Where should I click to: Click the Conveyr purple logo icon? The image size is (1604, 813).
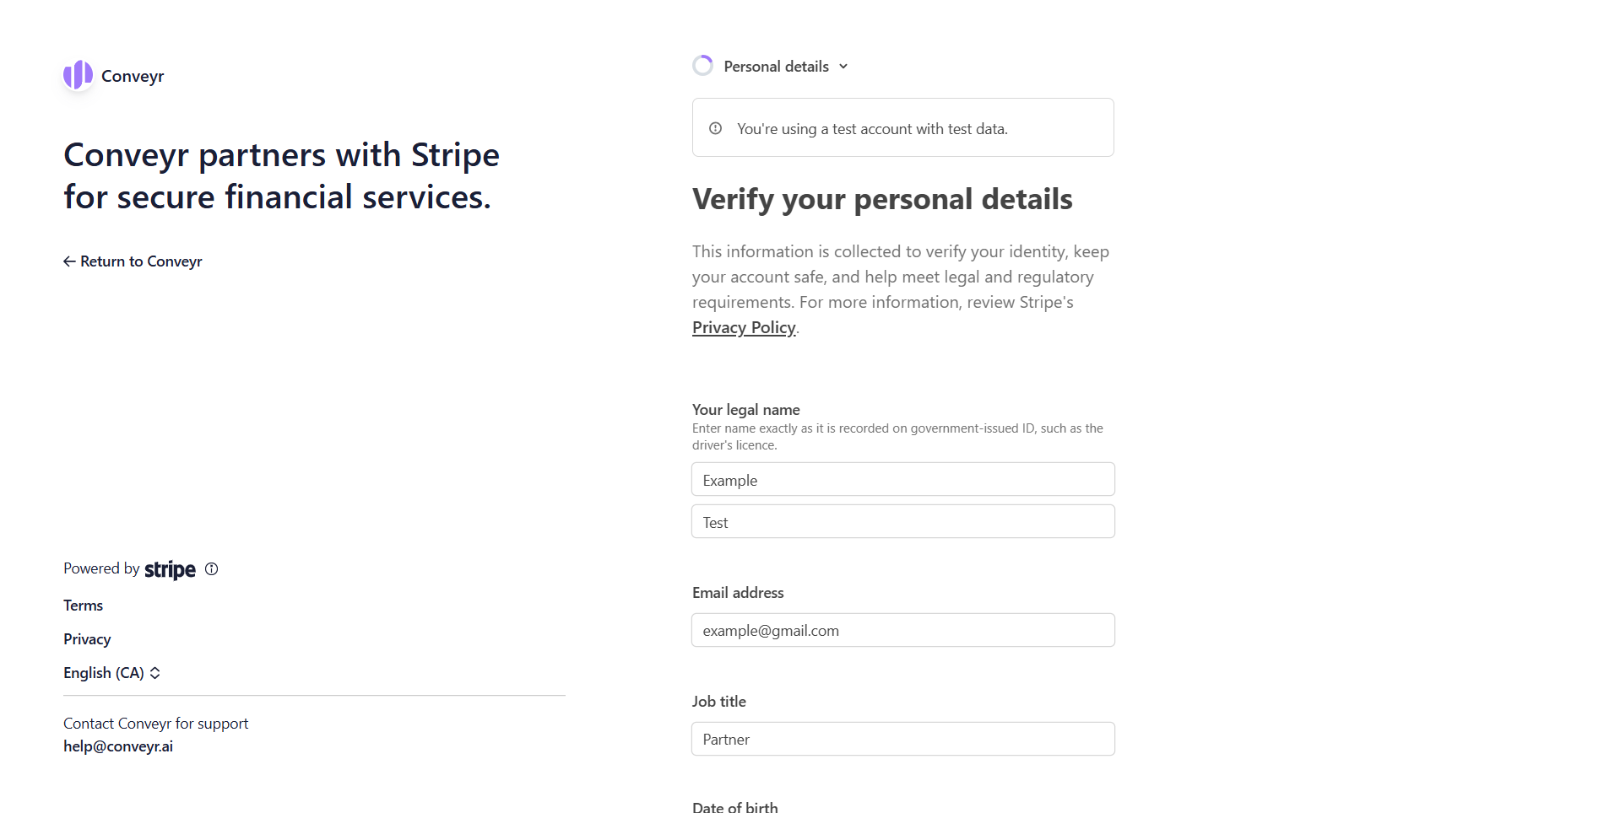click(78, 75)
